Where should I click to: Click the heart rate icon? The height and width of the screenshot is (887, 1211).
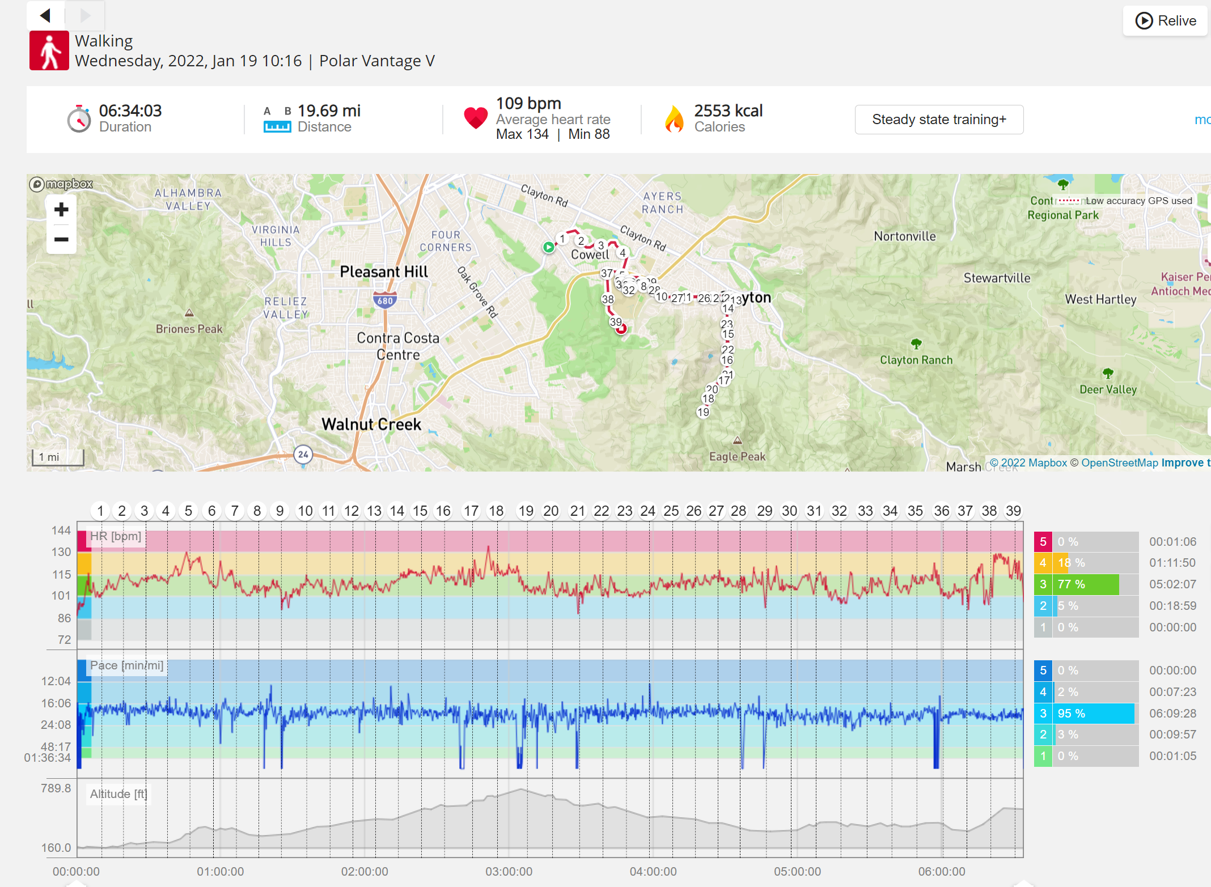(475, 118)
